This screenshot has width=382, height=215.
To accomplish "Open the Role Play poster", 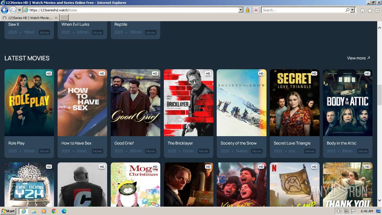I will pos(29,103).
